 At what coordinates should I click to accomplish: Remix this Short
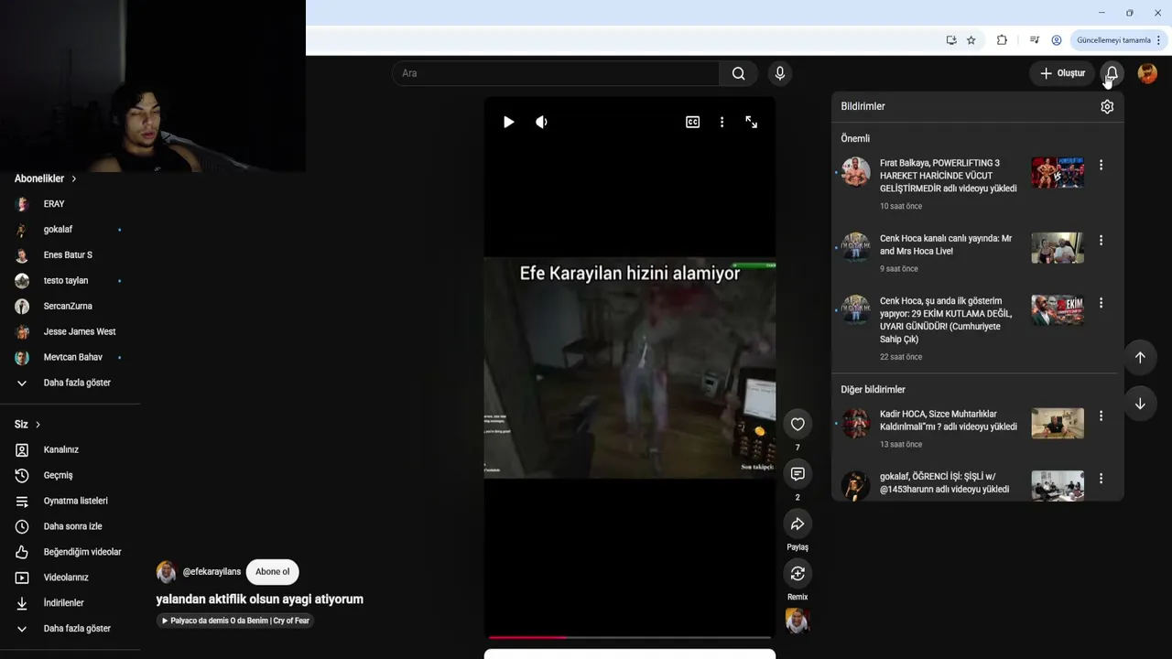(798, 574)
